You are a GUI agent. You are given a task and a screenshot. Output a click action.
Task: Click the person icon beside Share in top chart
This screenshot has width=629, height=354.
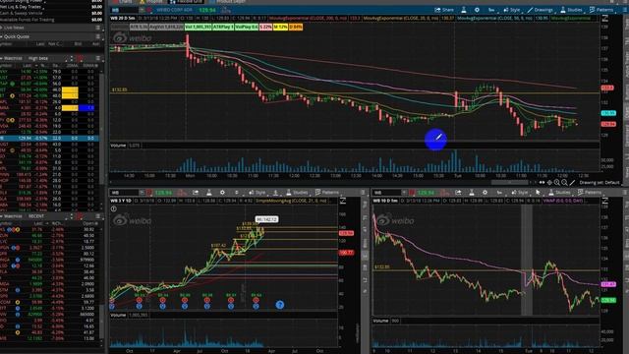[x=464, y=10]
